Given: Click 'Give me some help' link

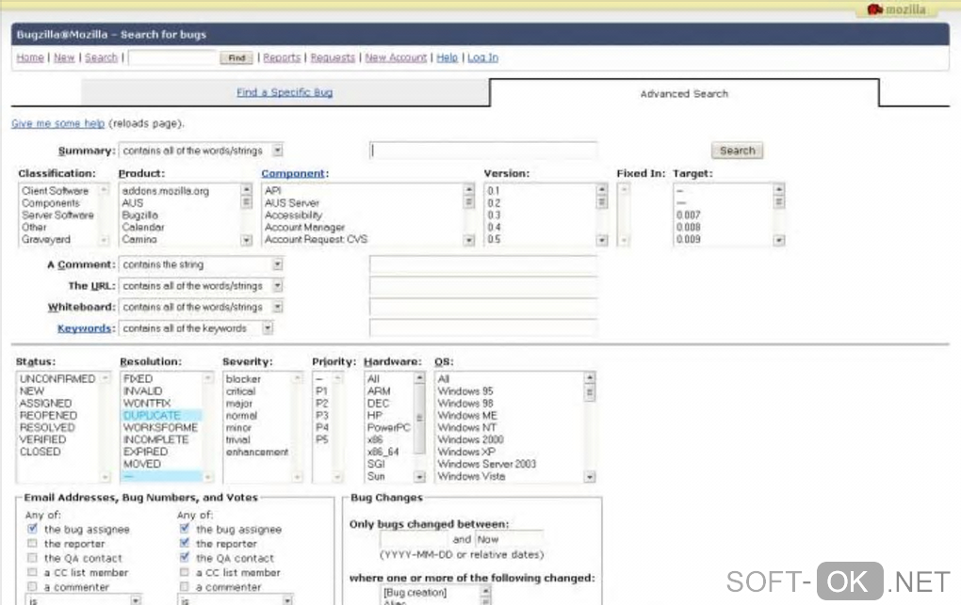Looking at the screenshot, I should point(57,123).
